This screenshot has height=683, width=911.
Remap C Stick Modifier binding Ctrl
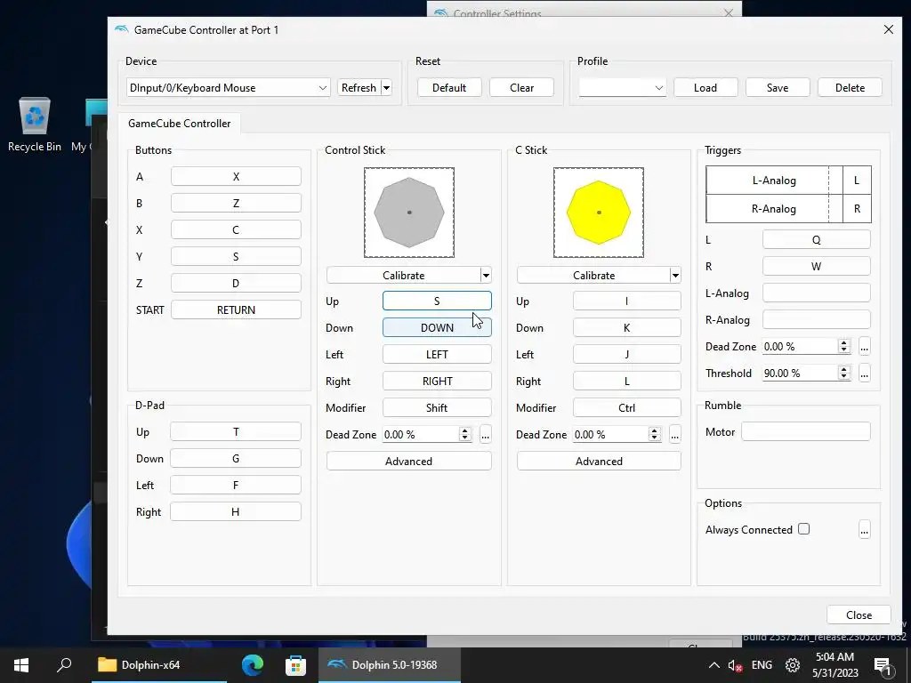coord(627,407)
